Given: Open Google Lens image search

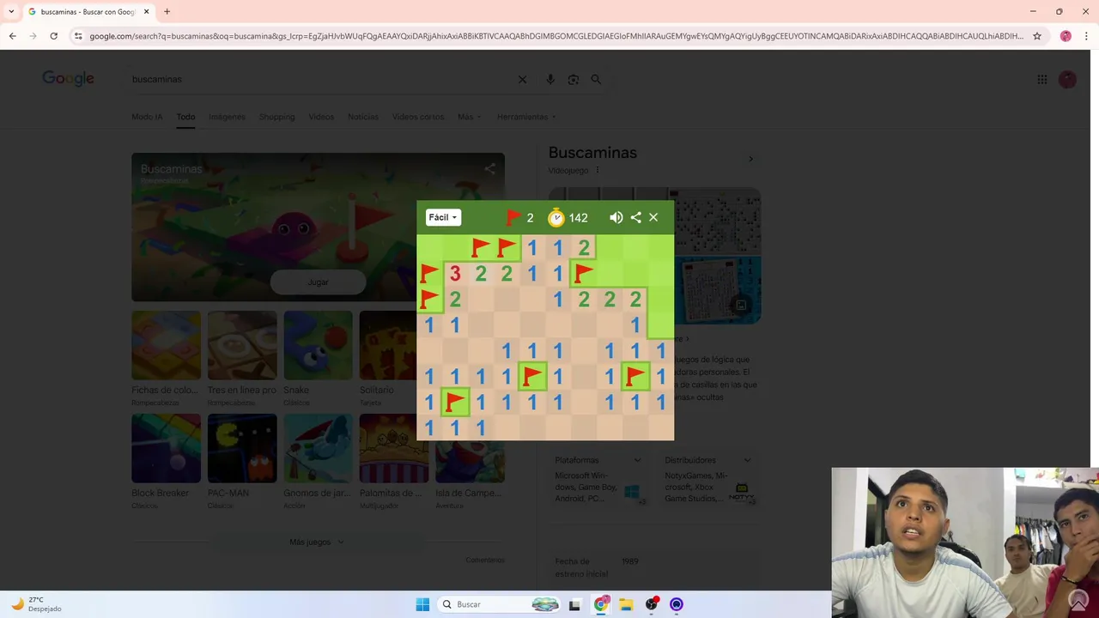Looking at the screenshot, I should 573,79.
